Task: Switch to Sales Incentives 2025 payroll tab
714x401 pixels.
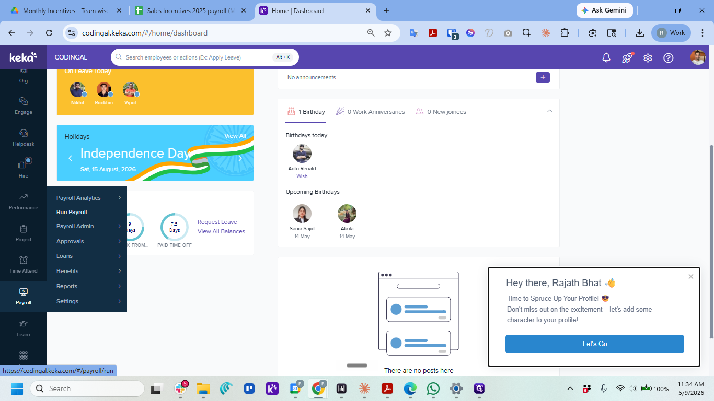Action: (x=191, y=10)
